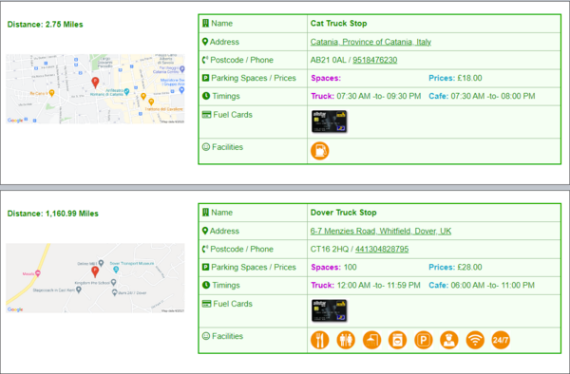Image resolution: width=570 pixels, height=374 pixels.
Task: Call phone number 9518476230
Action: [x=375, y=60]
